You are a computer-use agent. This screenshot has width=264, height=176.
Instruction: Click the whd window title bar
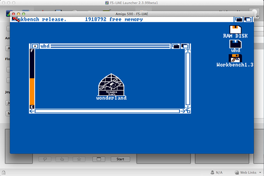(106, 46)
